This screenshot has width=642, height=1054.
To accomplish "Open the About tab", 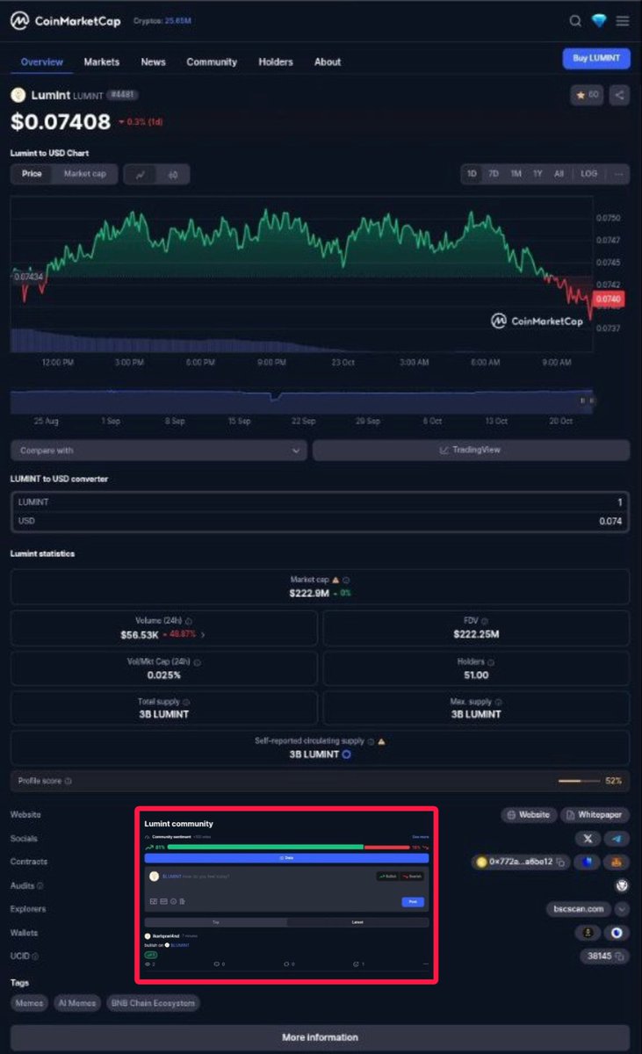I will tap(328, 61).
